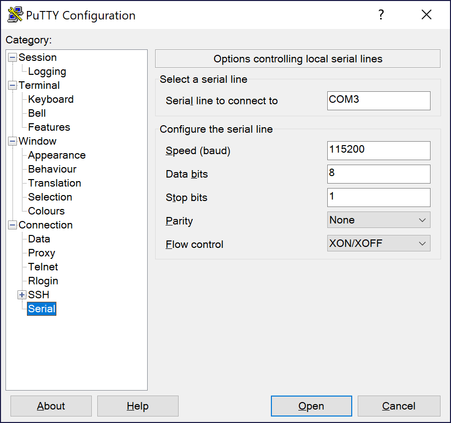This screenshot has width=451, height=423.
Task: Close the PuTTY Configuration dialog
Action: click(426, 14)
